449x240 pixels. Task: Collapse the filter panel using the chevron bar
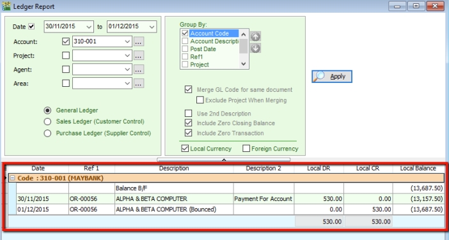224,160
